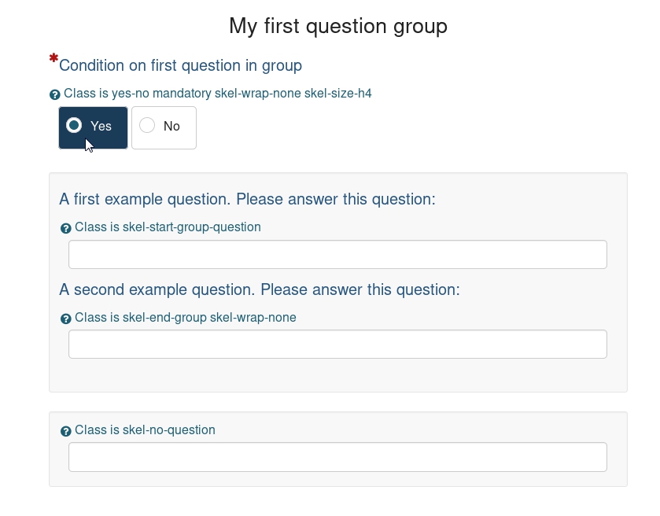660x516 pixels.
Task: Click help icon next to skel-start-group-question
Action: click(x=66, y=228)
